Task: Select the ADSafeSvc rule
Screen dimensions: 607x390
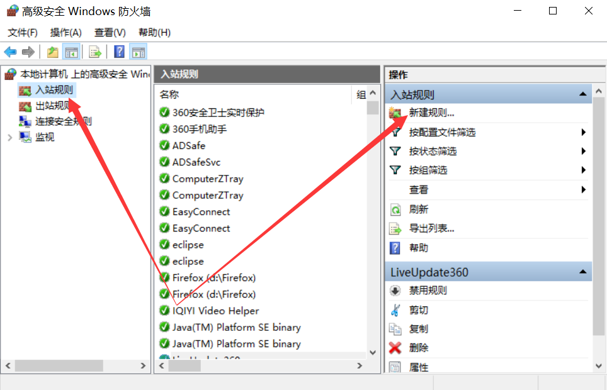Action: [196, 162]
